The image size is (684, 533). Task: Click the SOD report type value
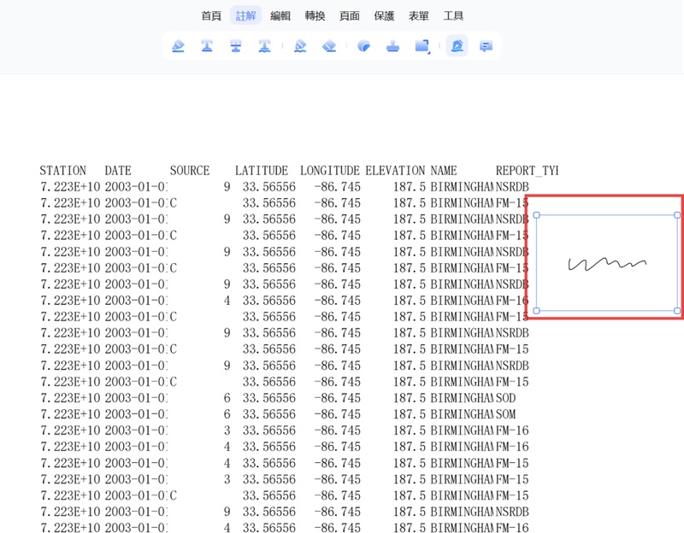505,398
